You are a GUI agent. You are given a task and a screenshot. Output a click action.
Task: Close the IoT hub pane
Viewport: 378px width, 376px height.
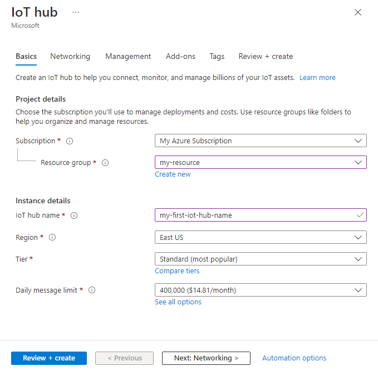point(358,12)
